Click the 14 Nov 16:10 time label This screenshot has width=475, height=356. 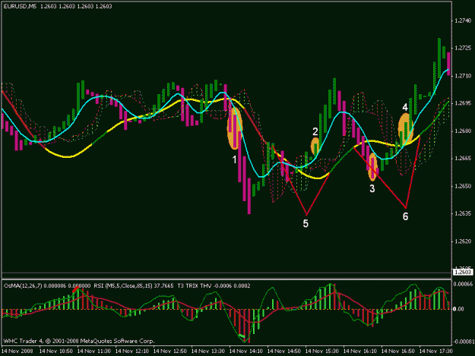pyautogui.click(x=360, y=351)
